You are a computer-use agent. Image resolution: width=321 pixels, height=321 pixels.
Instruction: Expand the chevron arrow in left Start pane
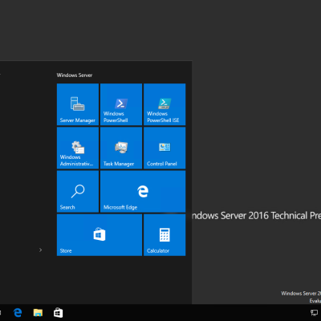click(x=40, y=250)
